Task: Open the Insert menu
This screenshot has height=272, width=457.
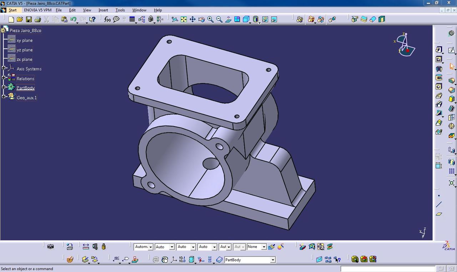Action: (103, 10)
